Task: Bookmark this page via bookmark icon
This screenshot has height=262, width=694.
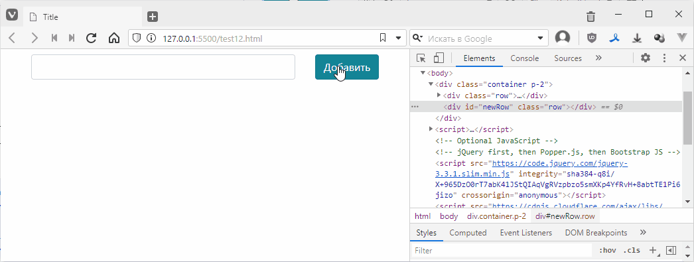Action: tap(383, 38)
